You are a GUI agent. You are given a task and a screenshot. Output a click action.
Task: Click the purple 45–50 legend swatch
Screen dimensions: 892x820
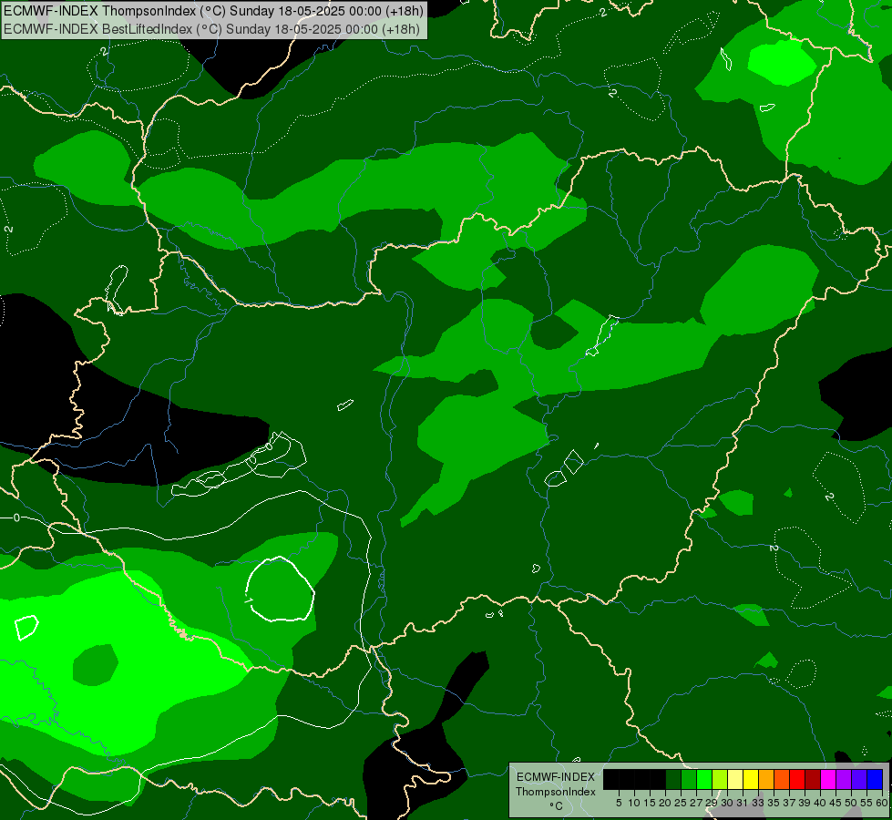point(844,779)
